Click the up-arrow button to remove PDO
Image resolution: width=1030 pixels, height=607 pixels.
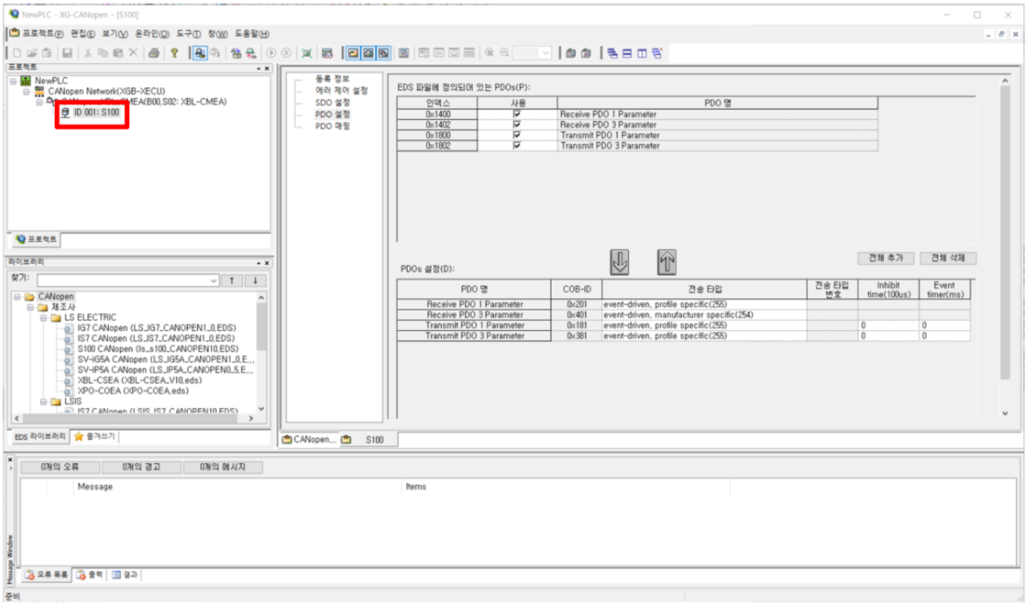666,263
